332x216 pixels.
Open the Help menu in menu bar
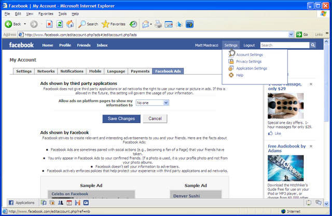tap(75, 14)
